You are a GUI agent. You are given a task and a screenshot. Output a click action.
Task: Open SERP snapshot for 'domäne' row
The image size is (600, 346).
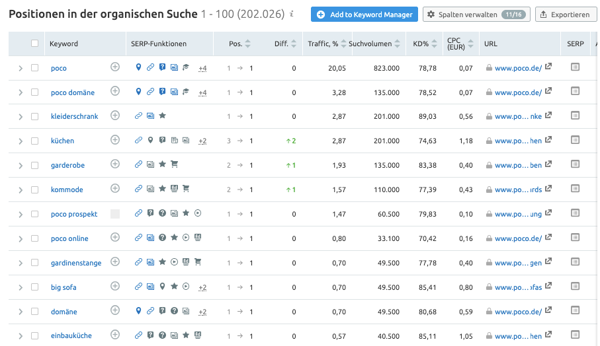coord(575,310)
